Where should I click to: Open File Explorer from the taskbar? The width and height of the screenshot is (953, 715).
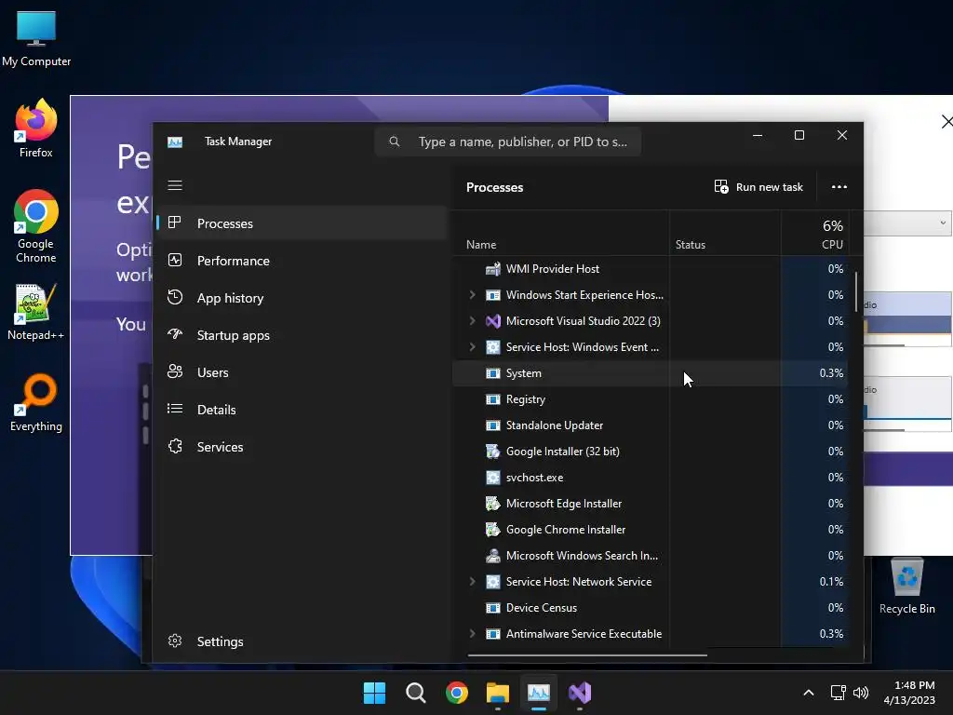[x=498, y=693]
